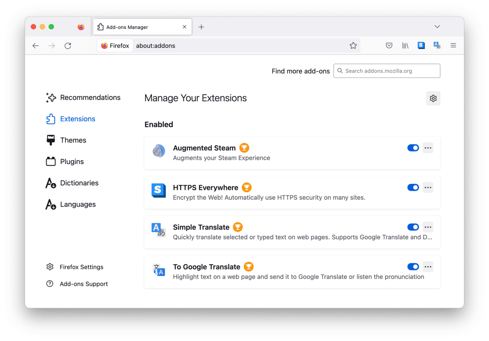Click the pinned Firefox tab icon
489x341 pixels.
pyautogui.click(x=81, y=27)
